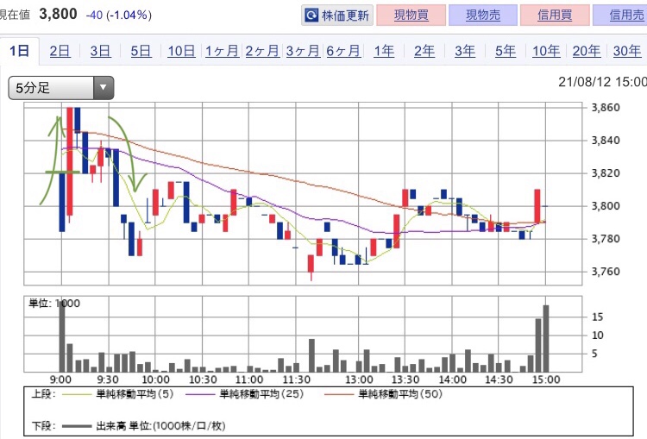View the 5年 chart range
Image resolution: width=647 pixels, height=439 pixels.
[505, 51]
